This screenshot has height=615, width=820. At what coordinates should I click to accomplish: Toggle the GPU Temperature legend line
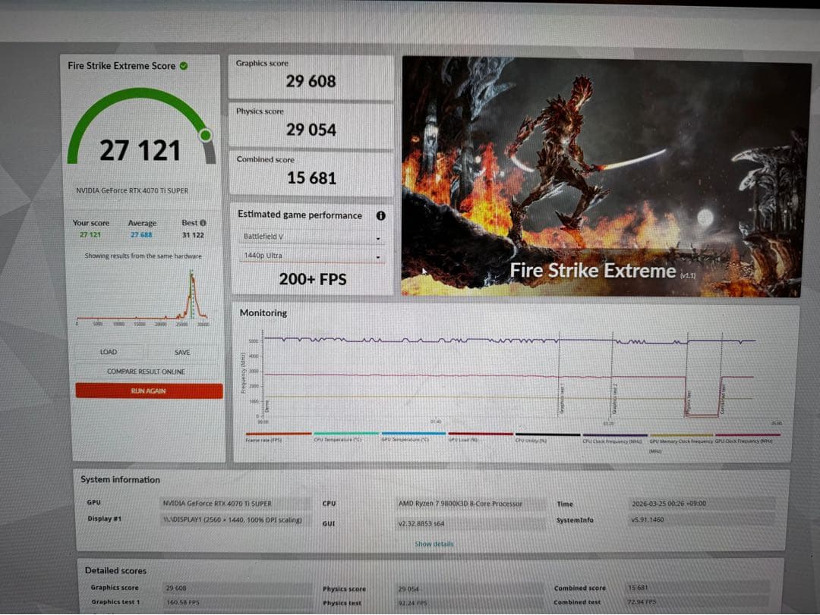(x=413, y=436)
